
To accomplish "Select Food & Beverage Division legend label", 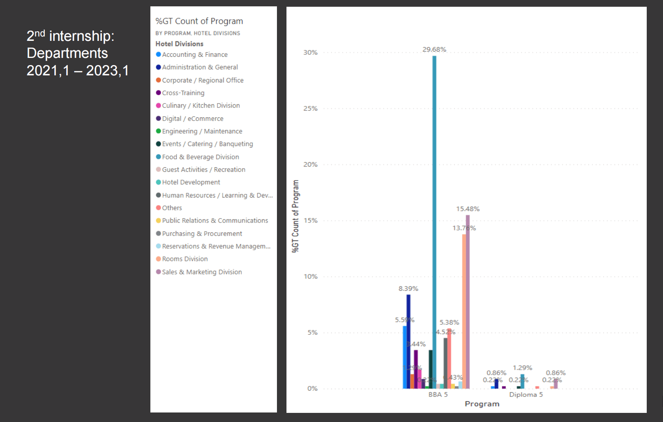I will pos(200,157).
